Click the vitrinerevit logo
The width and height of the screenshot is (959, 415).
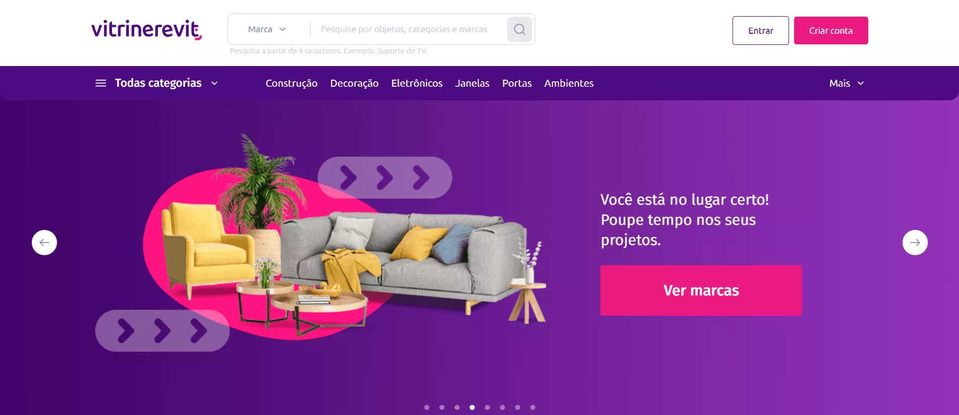[146, 29]
